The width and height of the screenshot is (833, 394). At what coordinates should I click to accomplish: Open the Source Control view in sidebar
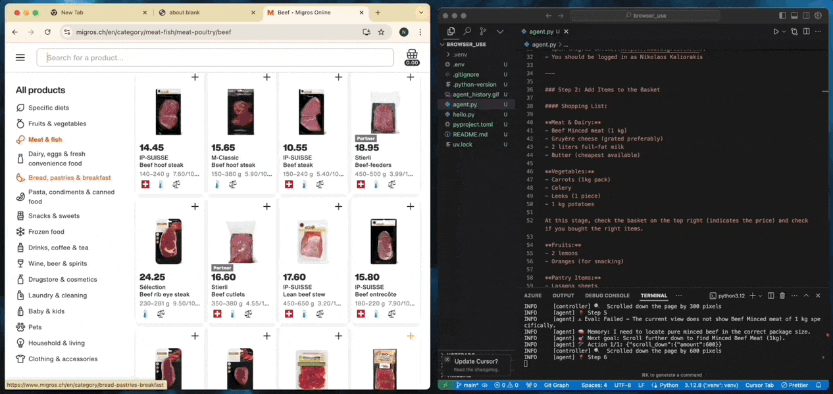(483, 32)
